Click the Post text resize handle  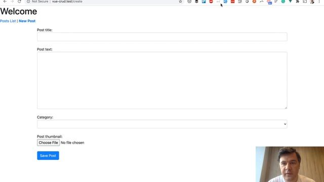(x=286, y=107)
